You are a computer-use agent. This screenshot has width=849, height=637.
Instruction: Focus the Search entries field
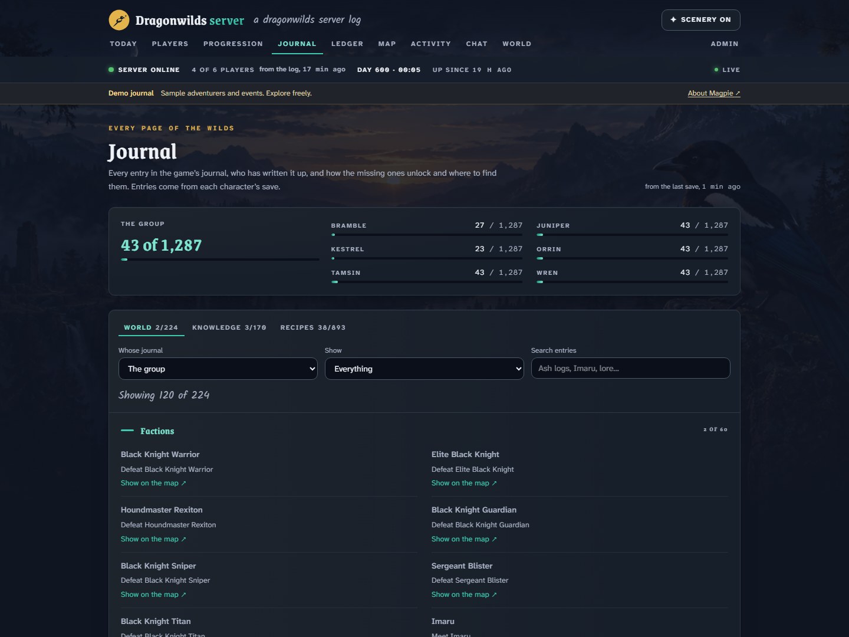[631, 368]
